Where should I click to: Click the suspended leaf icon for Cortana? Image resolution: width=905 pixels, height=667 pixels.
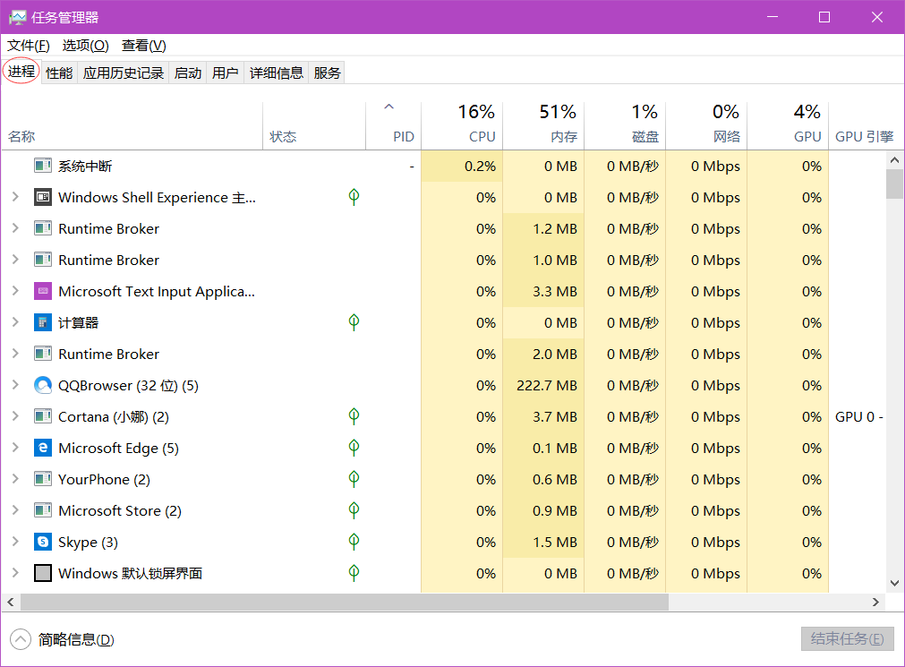[x=354, y=416]
